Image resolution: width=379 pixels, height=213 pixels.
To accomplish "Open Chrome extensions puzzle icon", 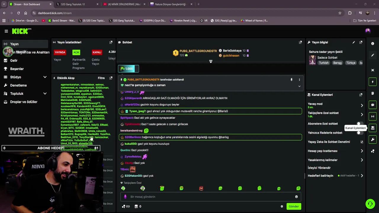I will (x=350, y=13).
